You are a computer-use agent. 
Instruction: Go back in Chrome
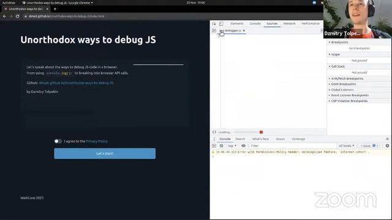coord(4,16)
